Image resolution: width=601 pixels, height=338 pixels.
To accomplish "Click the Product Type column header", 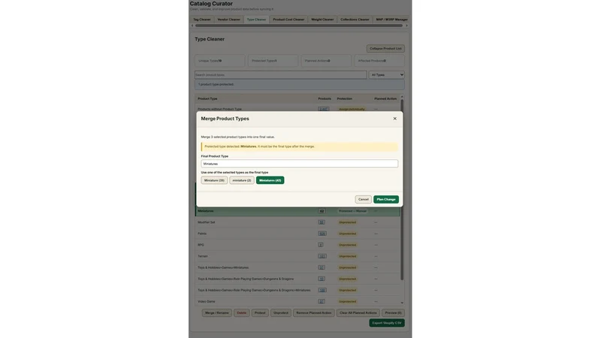I will [x=207, y=98].
